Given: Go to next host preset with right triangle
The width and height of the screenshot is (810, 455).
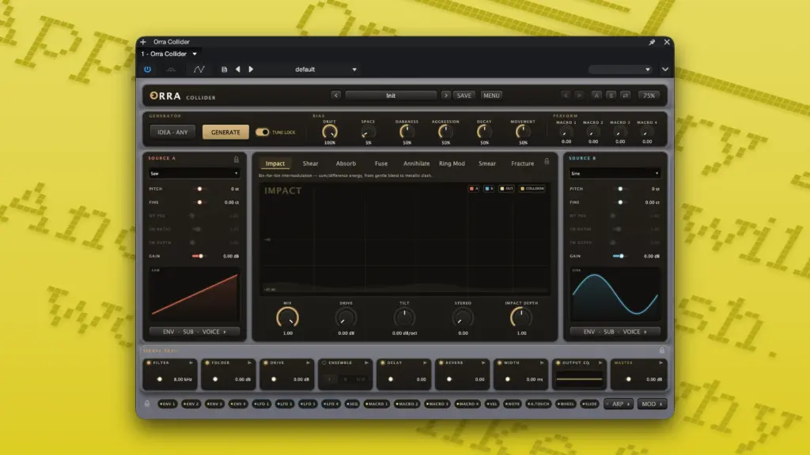Looking at the screenshot, I should [251, 70].
